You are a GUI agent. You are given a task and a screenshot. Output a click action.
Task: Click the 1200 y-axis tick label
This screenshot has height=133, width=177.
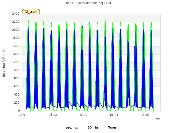click(16, 62)
